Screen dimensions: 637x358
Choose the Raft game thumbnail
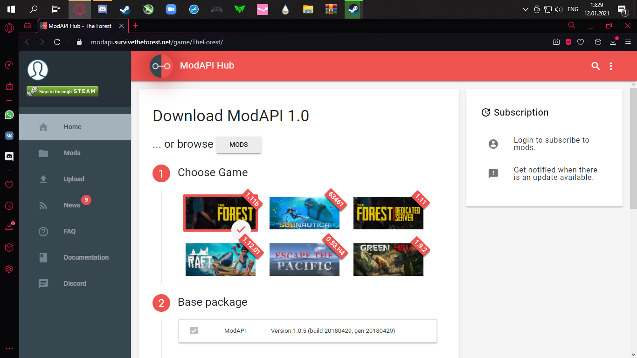(x=221, y=260)
